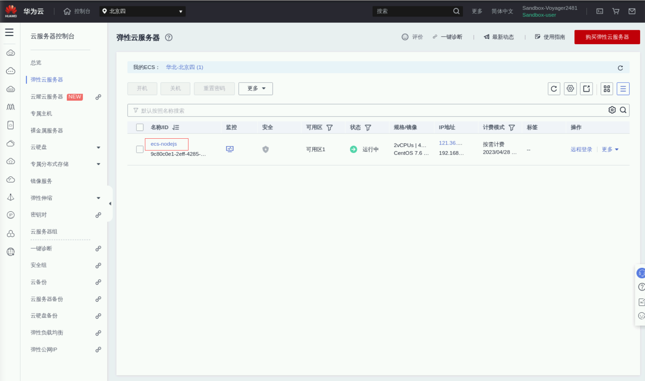
Task: Open 镜像服务 in the sidebar
Action: click(x=41, y=181)
